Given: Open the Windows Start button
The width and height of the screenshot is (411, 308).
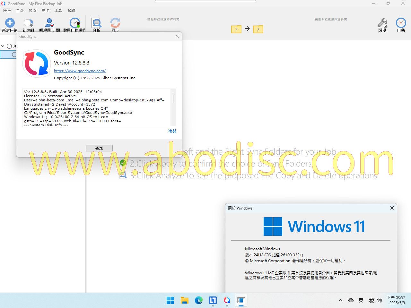Looking at the screenshot, I should coord(171,300).
